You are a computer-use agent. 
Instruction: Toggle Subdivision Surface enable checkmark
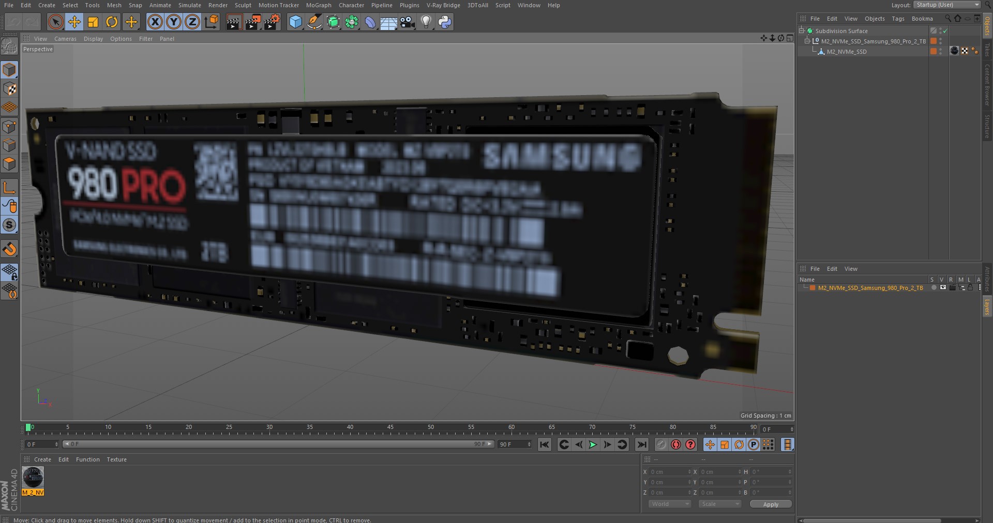coord(945,31)
